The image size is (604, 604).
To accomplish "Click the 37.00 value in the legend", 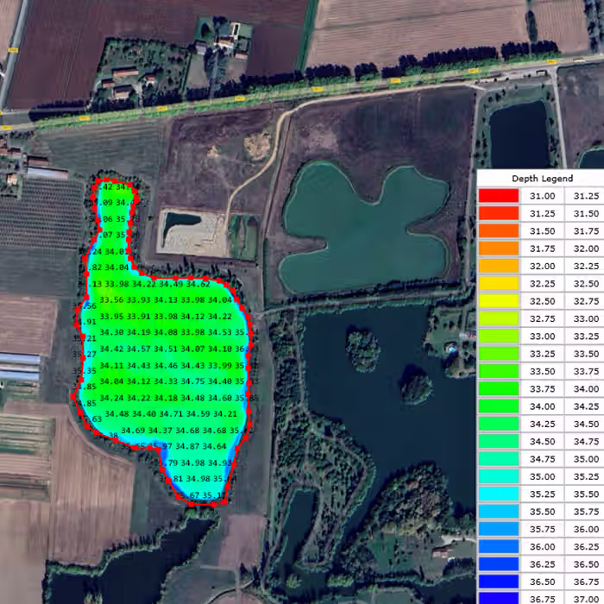I will click(x=586, y=600).
